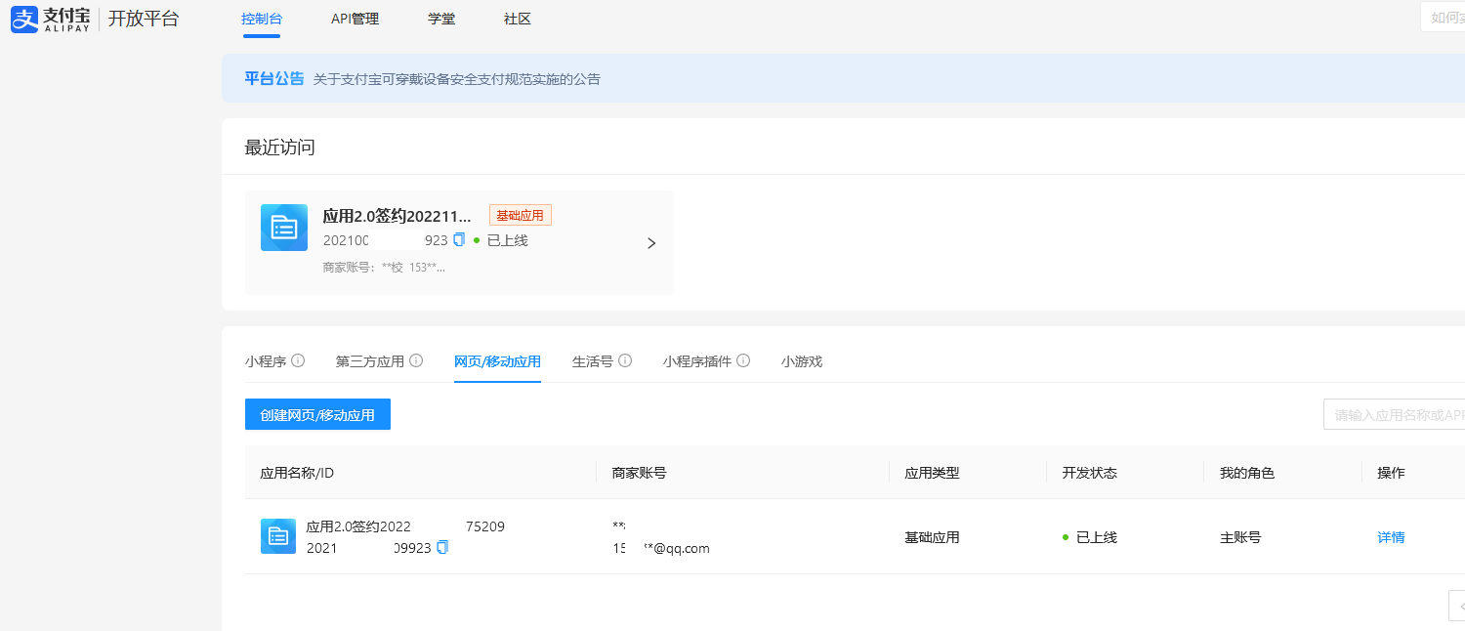Go to the 学堂 navigation item
The width and height of the screenshot is (1465, 631).
[x=441, y=19]
